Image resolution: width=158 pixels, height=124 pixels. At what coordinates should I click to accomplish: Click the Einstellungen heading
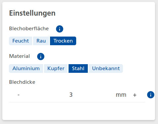[32, 13]
